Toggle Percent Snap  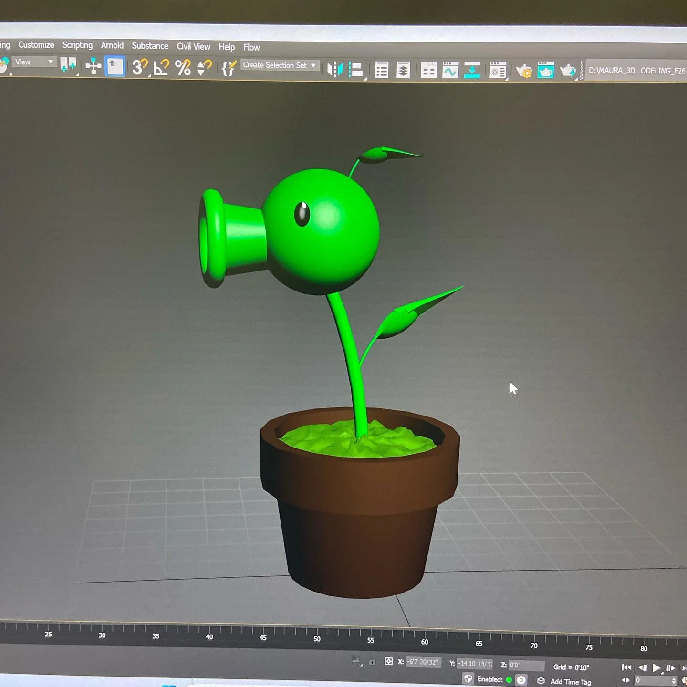[x=183, y=68]
